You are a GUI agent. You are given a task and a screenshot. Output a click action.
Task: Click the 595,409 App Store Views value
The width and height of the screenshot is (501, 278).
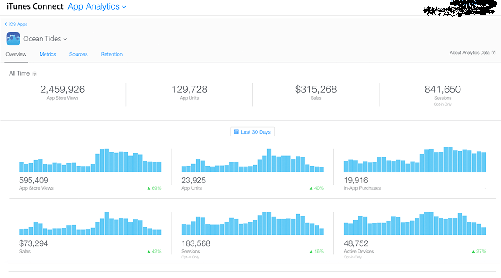[x=34, y=180]
